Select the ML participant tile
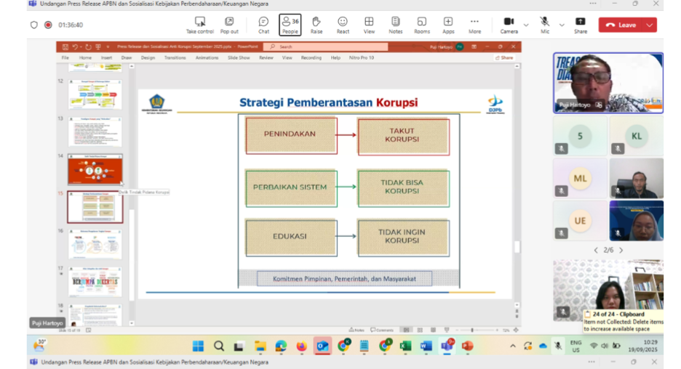Image resolution: width=681 pixels, height=369 pixels. point(580,178)
